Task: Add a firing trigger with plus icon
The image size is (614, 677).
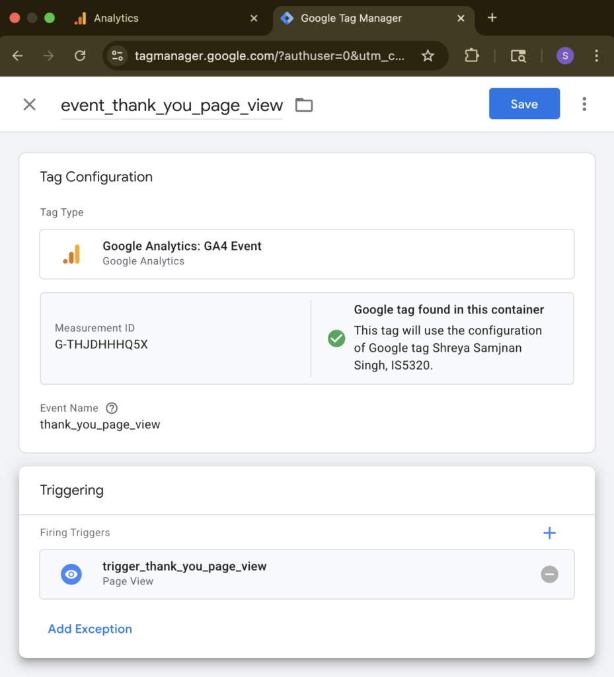Action: (549, 533)
